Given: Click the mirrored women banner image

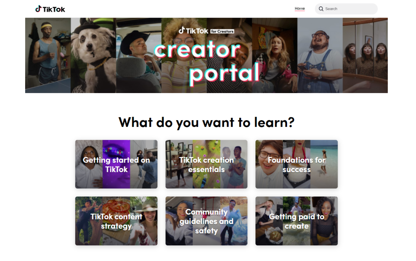Looking at the screenshot, I should [365, 55].
